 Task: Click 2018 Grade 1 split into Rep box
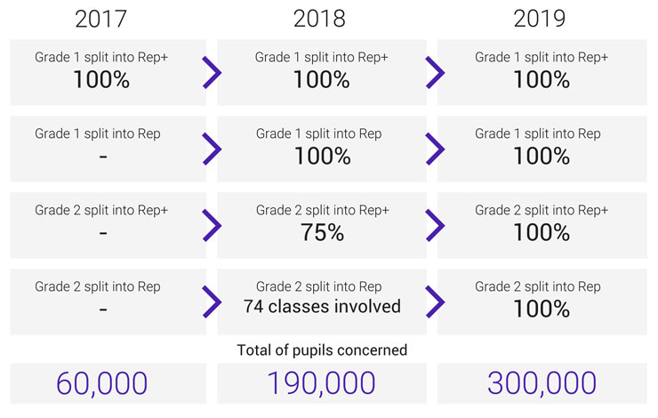[322, 149]
